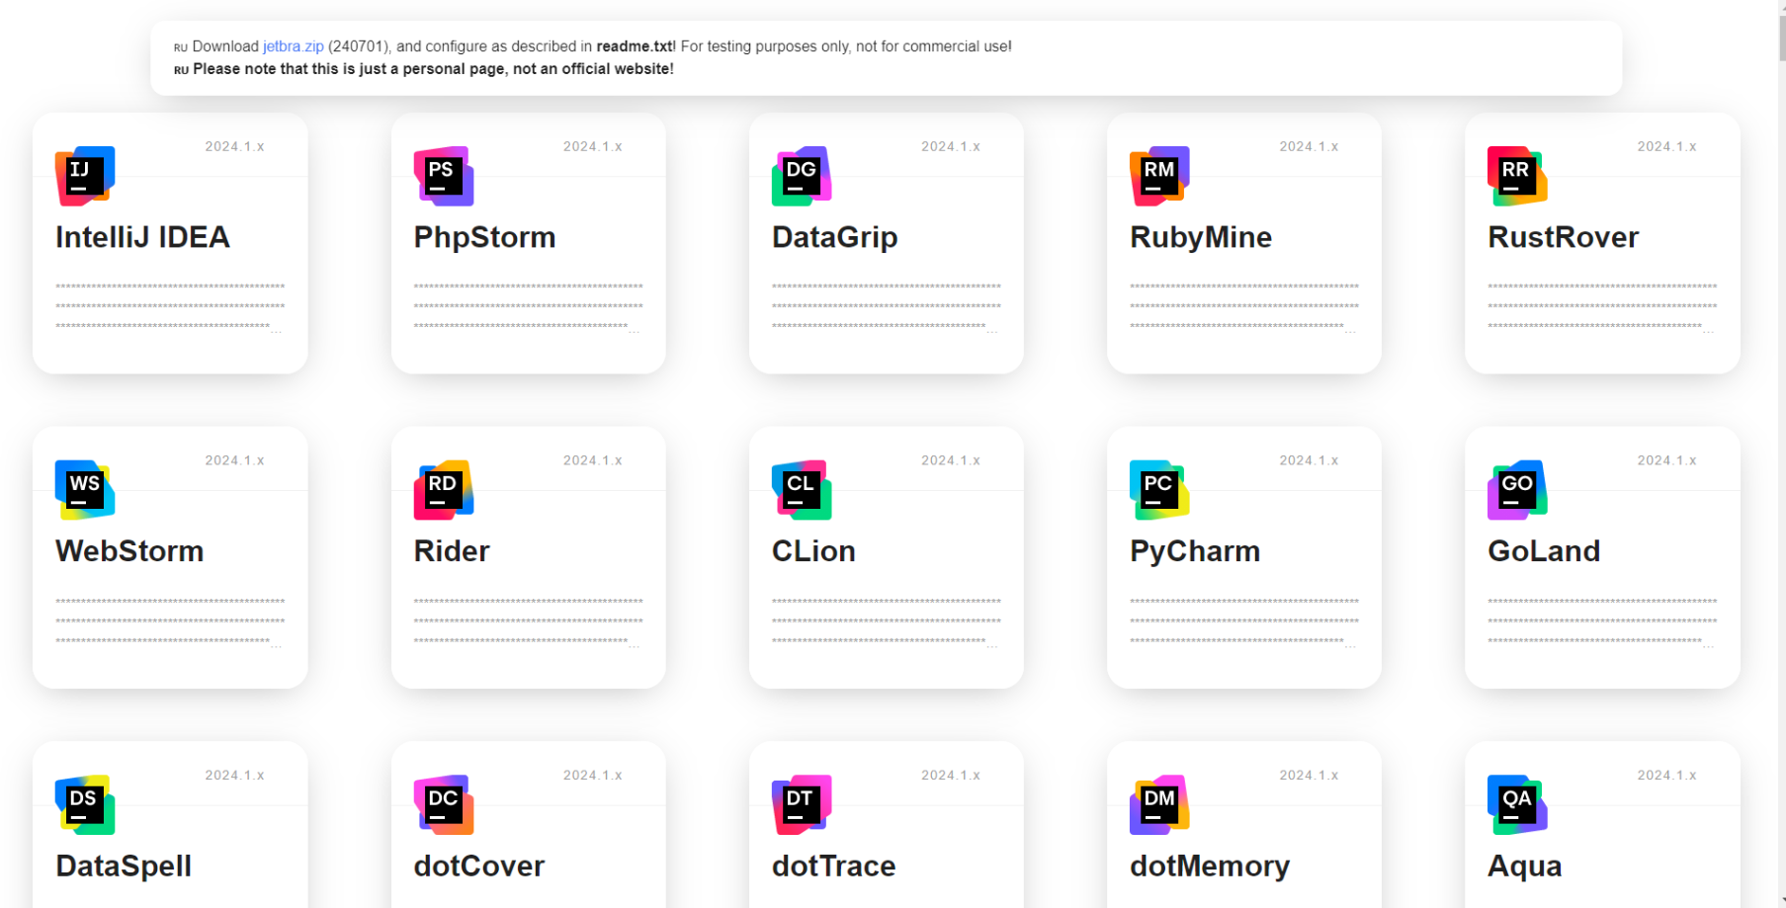Screen dimensions: 1786x908
Task: Select the dotMemory title
Action: [x=1210, y=867]
